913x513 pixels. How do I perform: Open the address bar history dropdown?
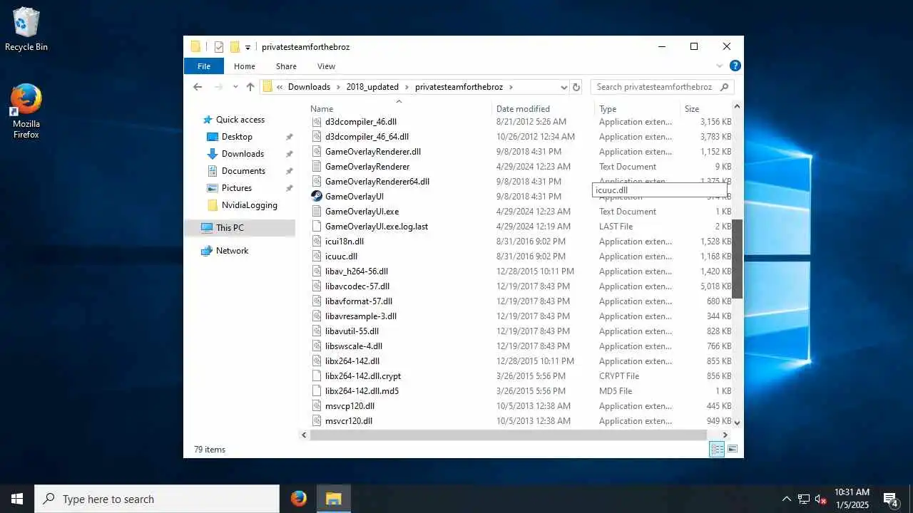[x=563, y=87]
